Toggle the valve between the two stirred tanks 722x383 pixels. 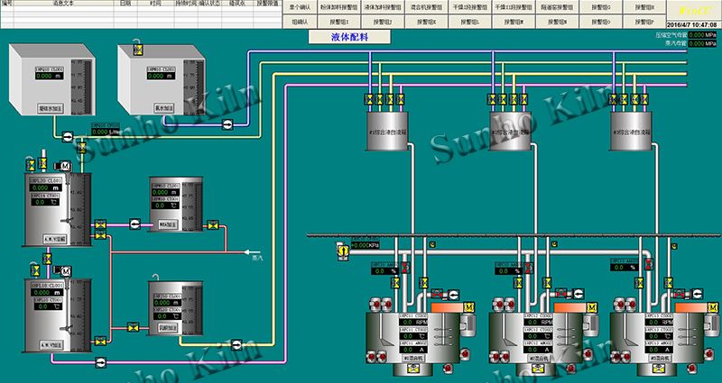47,259
